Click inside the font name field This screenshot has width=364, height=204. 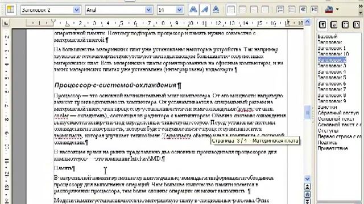(x=115, y=10)
